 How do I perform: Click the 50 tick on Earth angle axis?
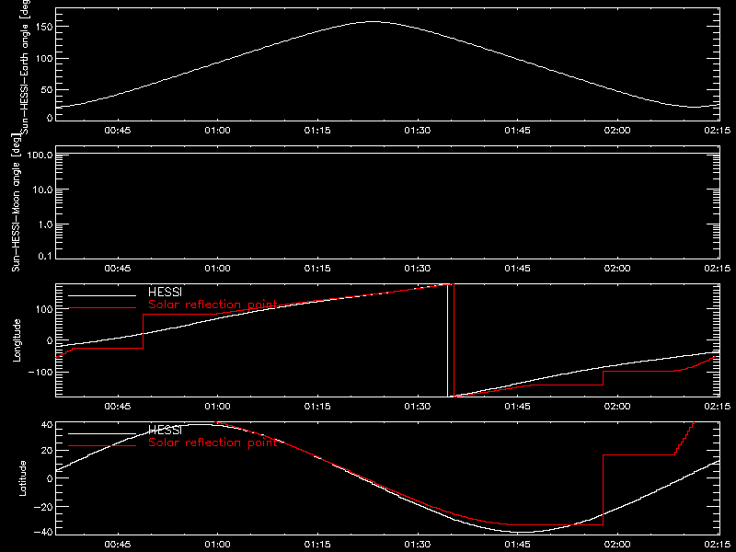47,90
